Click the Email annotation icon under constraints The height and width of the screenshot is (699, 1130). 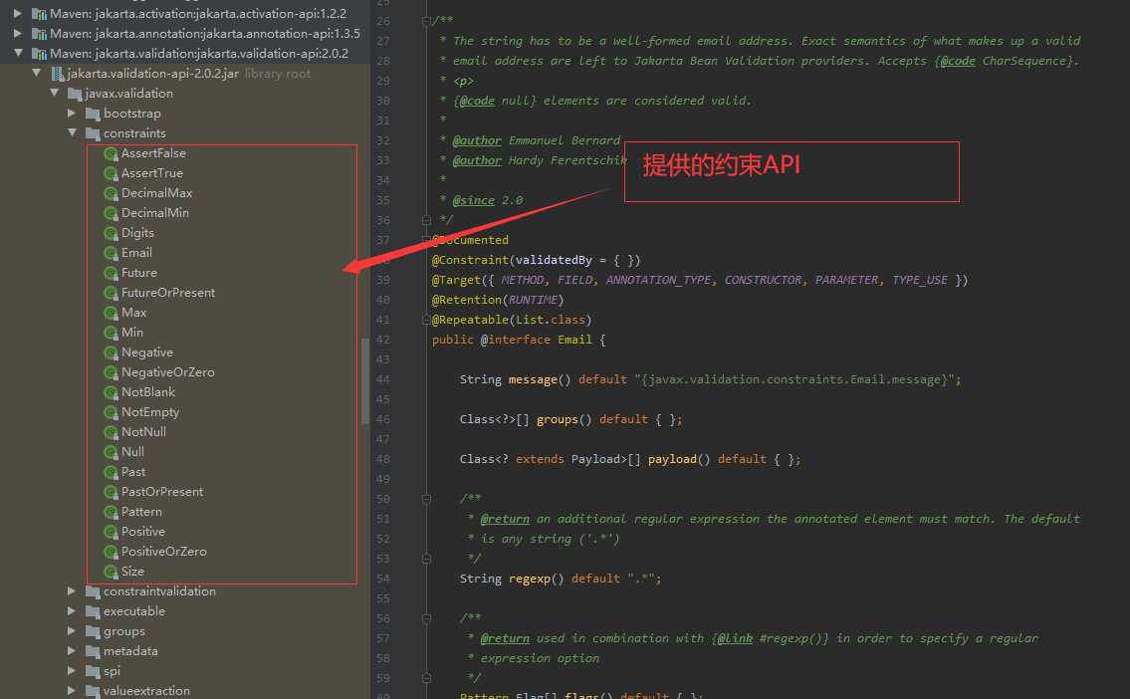coord(111,252)
